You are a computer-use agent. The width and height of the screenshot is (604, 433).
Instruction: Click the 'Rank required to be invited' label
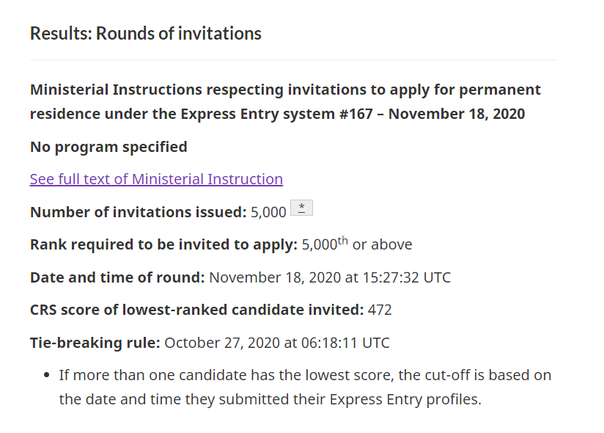pos(163,245)
